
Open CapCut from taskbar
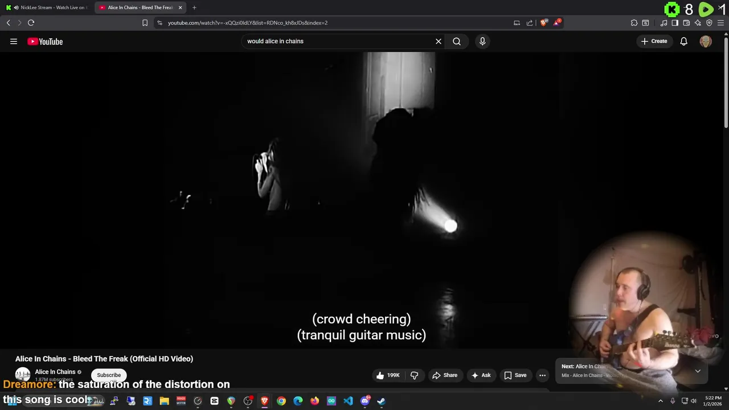214,401
